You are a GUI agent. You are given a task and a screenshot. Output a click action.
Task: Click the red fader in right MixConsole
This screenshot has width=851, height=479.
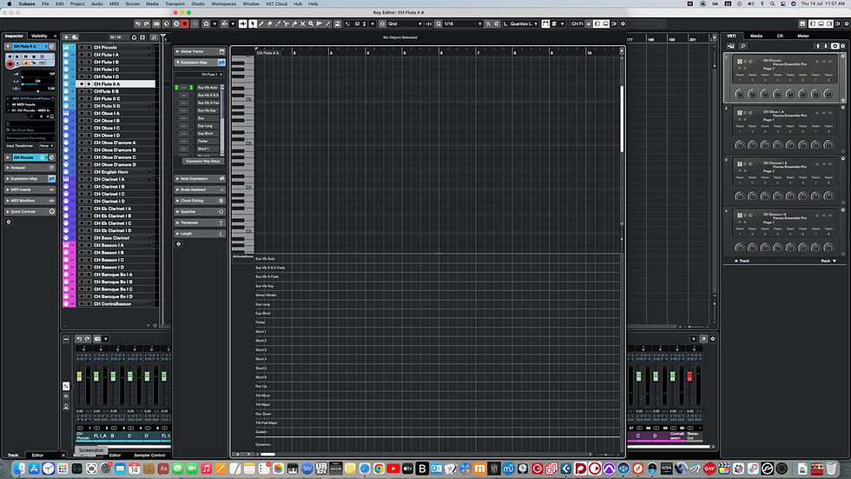[689, 376]
